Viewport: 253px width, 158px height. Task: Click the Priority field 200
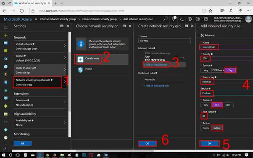tap(227, 58)
